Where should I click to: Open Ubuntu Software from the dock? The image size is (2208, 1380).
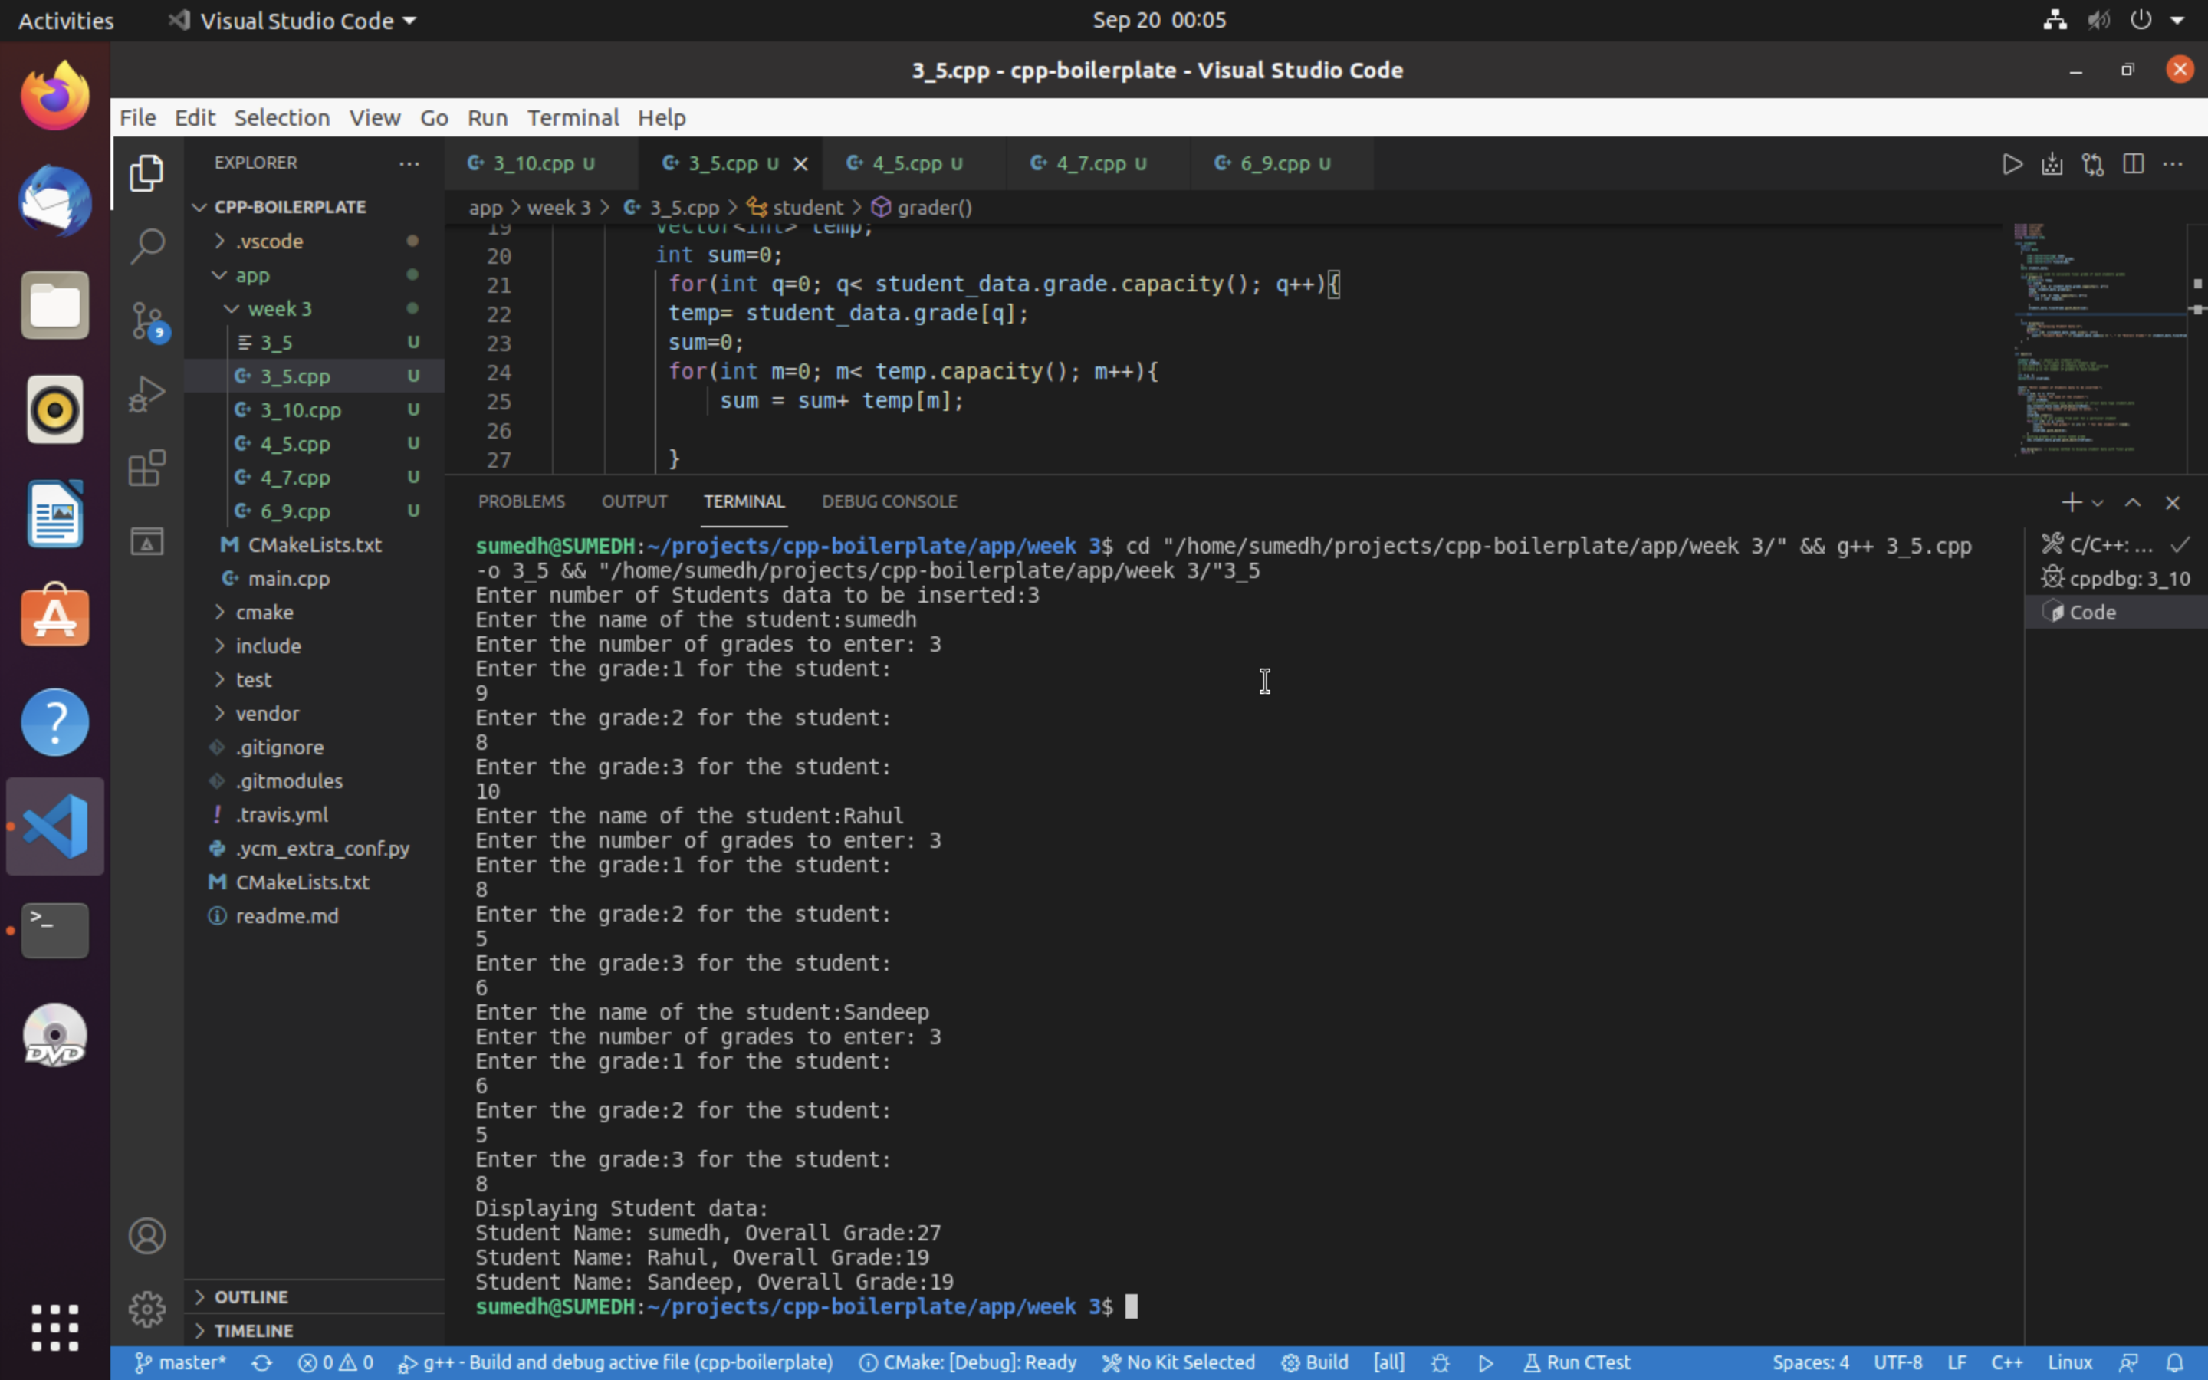pyautogui.click(x=54, y=617)
